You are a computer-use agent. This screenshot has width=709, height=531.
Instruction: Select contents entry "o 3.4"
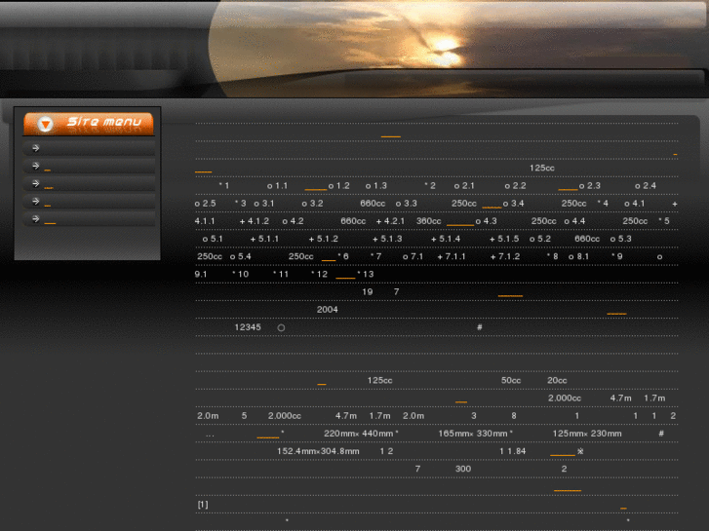pyautogui.click(x=513, y=204)
